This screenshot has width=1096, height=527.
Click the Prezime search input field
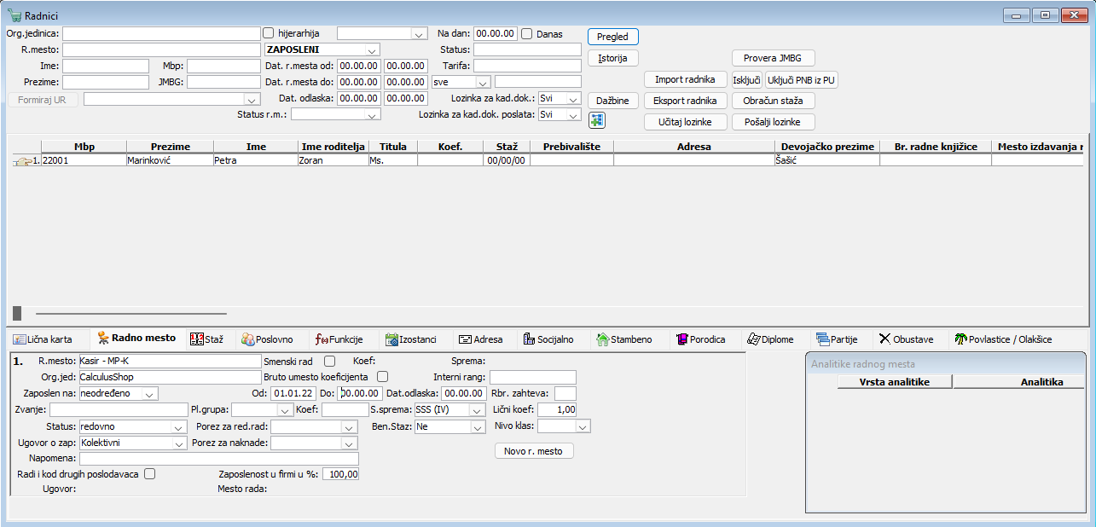click(106, 82)
